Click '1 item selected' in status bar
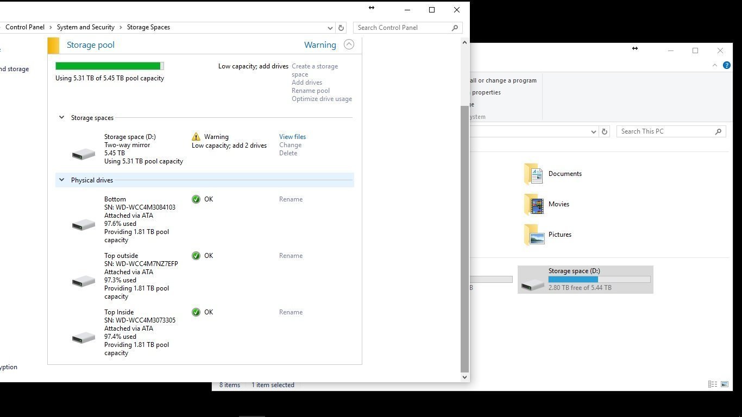 pos(273,385)
